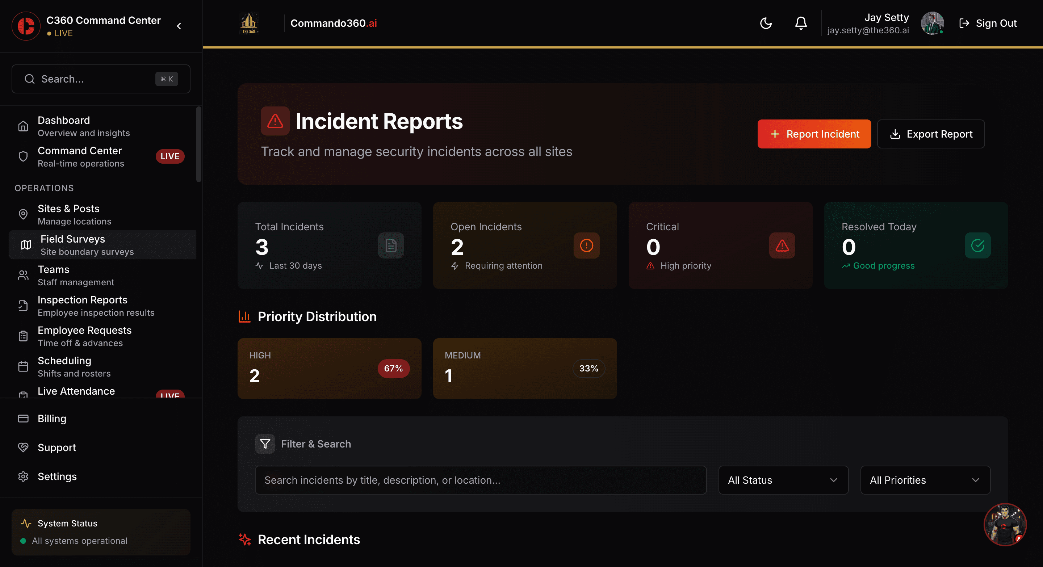
Task: Select the Teams staff management icon
Action: pyautogui.click(x=23, y=275)
